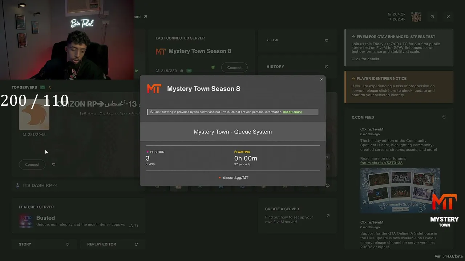465x261 pixels.
Task: Click the first Cfx.re/FiveM post author
Action: (372, 129)
